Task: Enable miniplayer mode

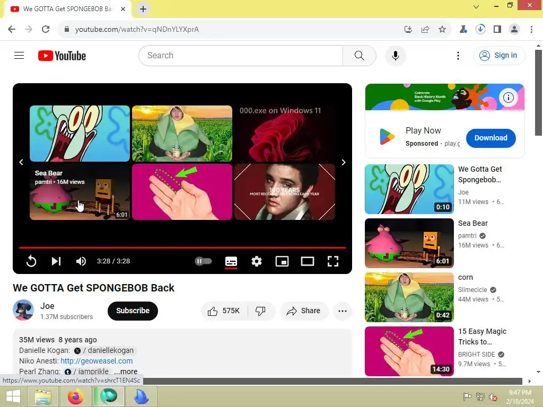Action: 282,261
